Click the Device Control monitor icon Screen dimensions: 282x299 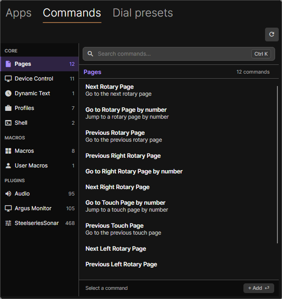(8, 79)
